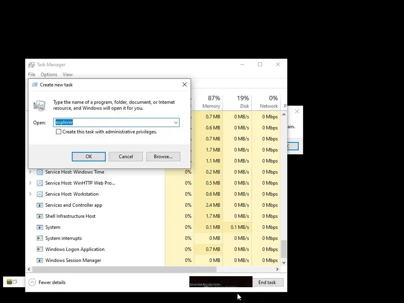Close the partially hidden dialog behind Task Manager

click(297, 111)
